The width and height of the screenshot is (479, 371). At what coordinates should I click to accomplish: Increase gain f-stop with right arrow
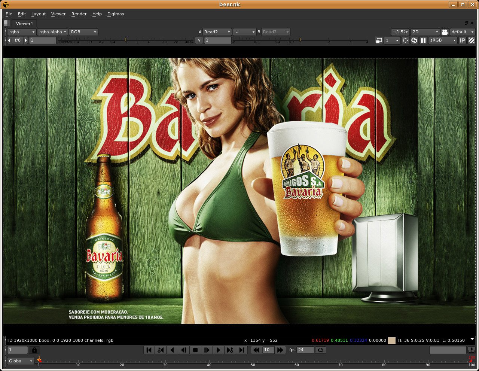click(x=25, y=40)
